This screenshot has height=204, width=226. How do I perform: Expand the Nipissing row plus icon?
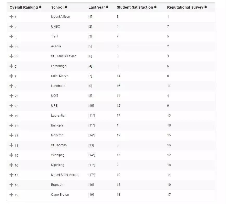11,165
